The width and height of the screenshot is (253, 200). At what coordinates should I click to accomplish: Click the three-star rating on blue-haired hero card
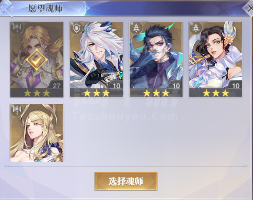coord(156,93)
